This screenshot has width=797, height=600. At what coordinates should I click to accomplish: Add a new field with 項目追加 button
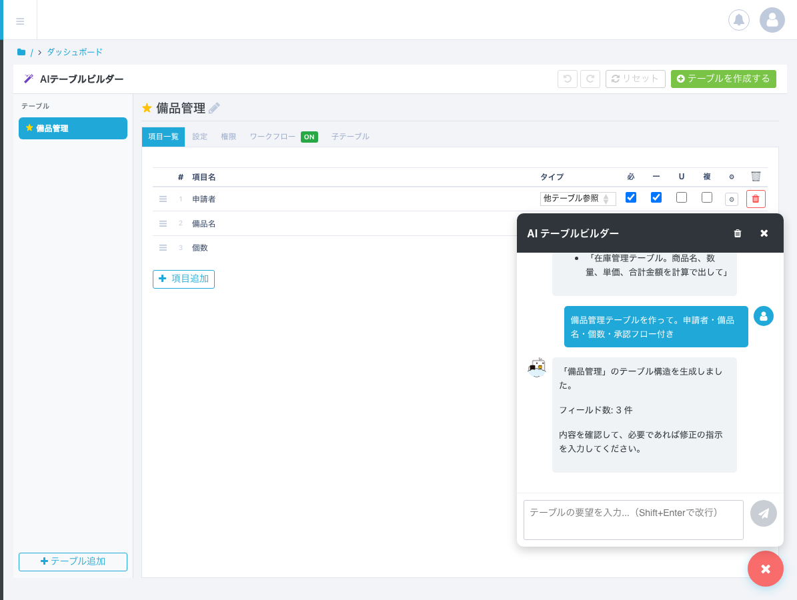(183, 279)
